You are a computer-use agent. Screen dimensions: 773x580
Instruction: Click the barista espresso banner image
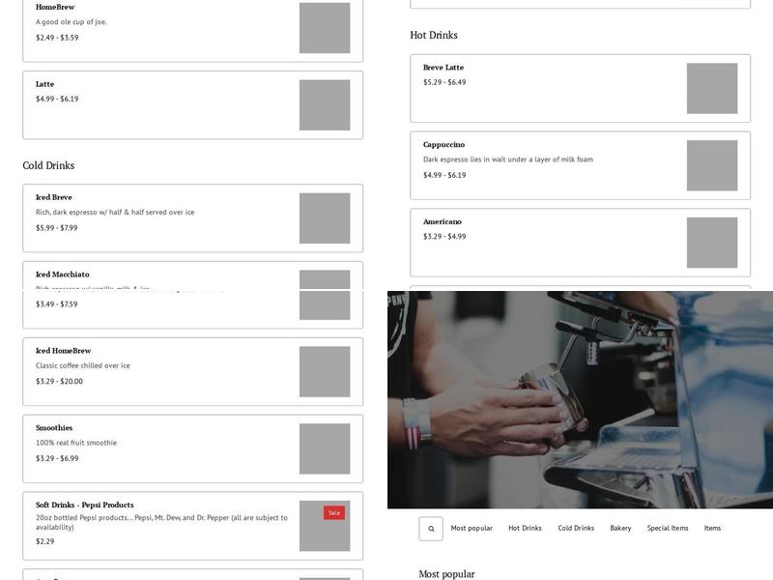[x=580, y=399]
